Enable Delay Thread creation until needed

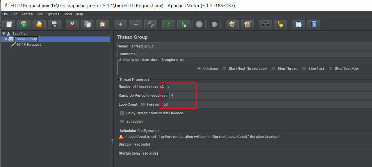tap(122, 113)
